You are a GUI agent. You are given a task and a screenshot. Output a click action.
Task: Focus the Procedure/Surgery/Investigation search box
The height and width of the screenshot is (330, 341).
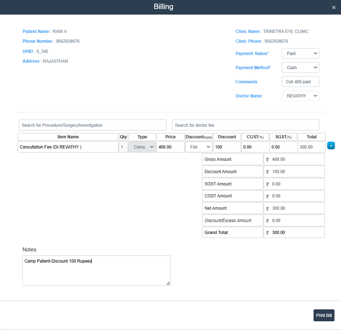click(x=92, y=125)
